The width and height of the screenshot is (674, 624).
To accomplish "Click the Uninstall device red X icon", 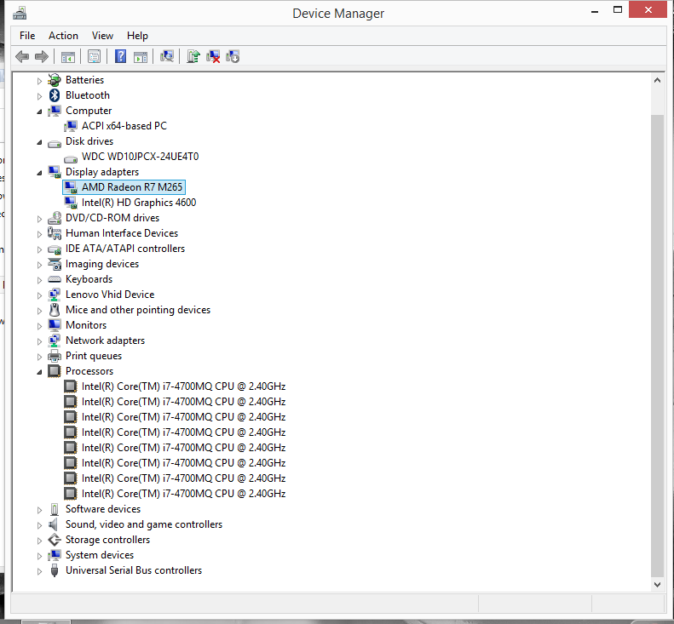I will click(213, 57).
